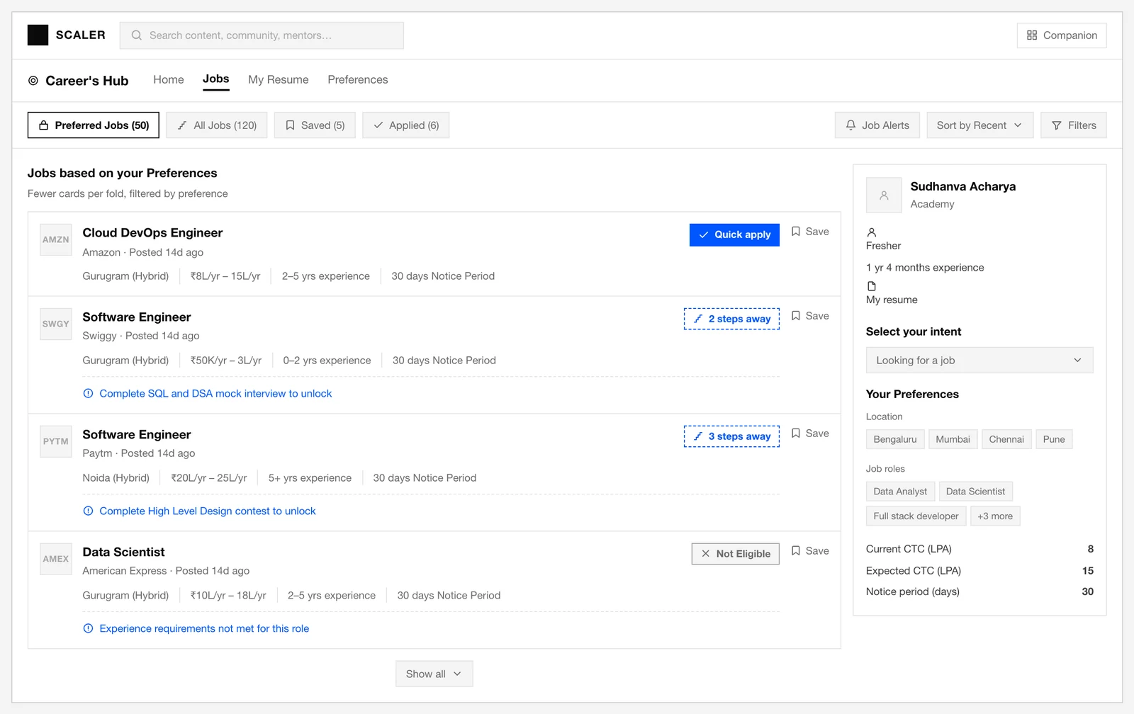1134x714 pixels.
Task: Open the Preferences tab
Action: 358,80
